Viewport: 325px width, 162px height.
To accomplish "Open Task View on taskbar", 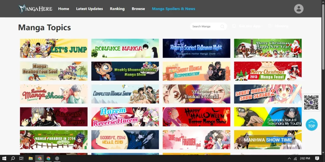I will [21, 158].
